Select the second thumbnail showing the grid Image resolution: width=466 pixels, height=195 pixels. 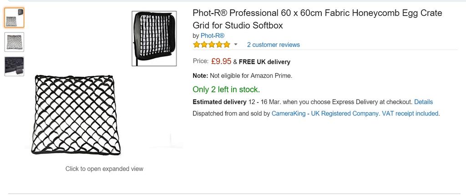click(x=14, y=42)
